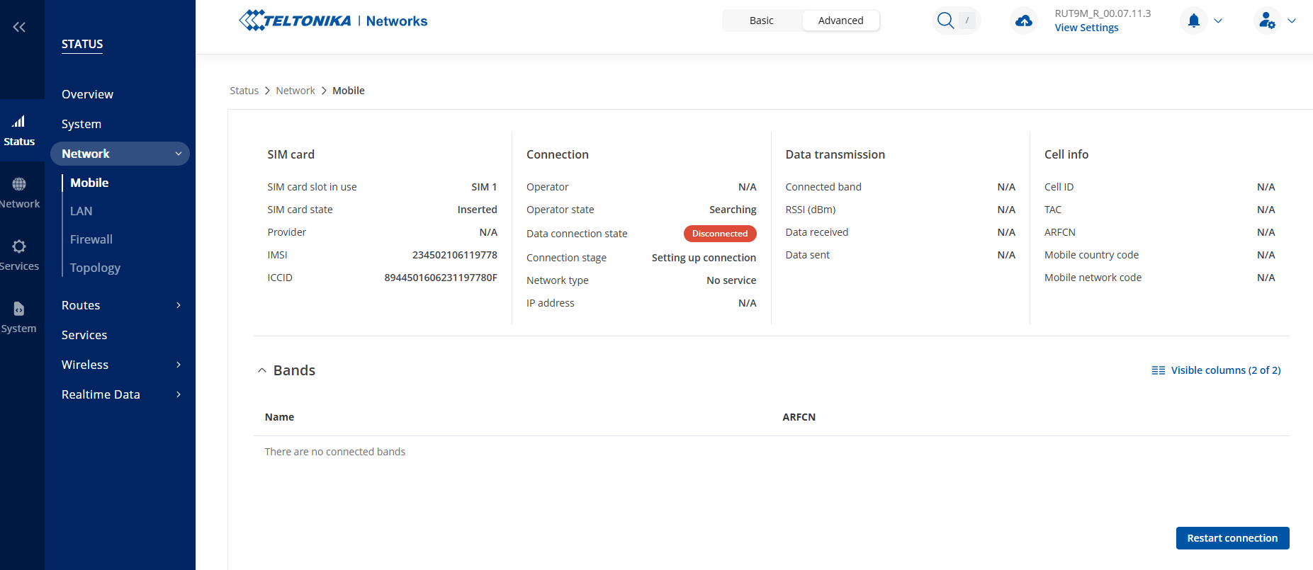Click the ICCID value 8944501606231197780F

click(441, 278)
